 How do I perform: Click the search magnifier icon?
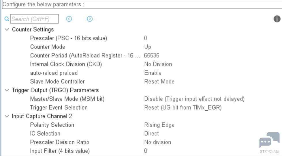pos(7,19)
